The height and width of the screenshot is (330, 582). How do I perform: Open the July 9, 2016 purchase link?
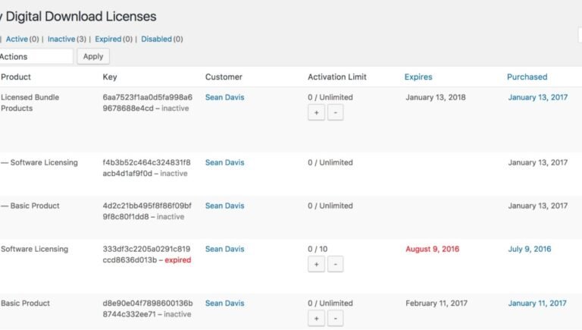(x=530, y=249)
